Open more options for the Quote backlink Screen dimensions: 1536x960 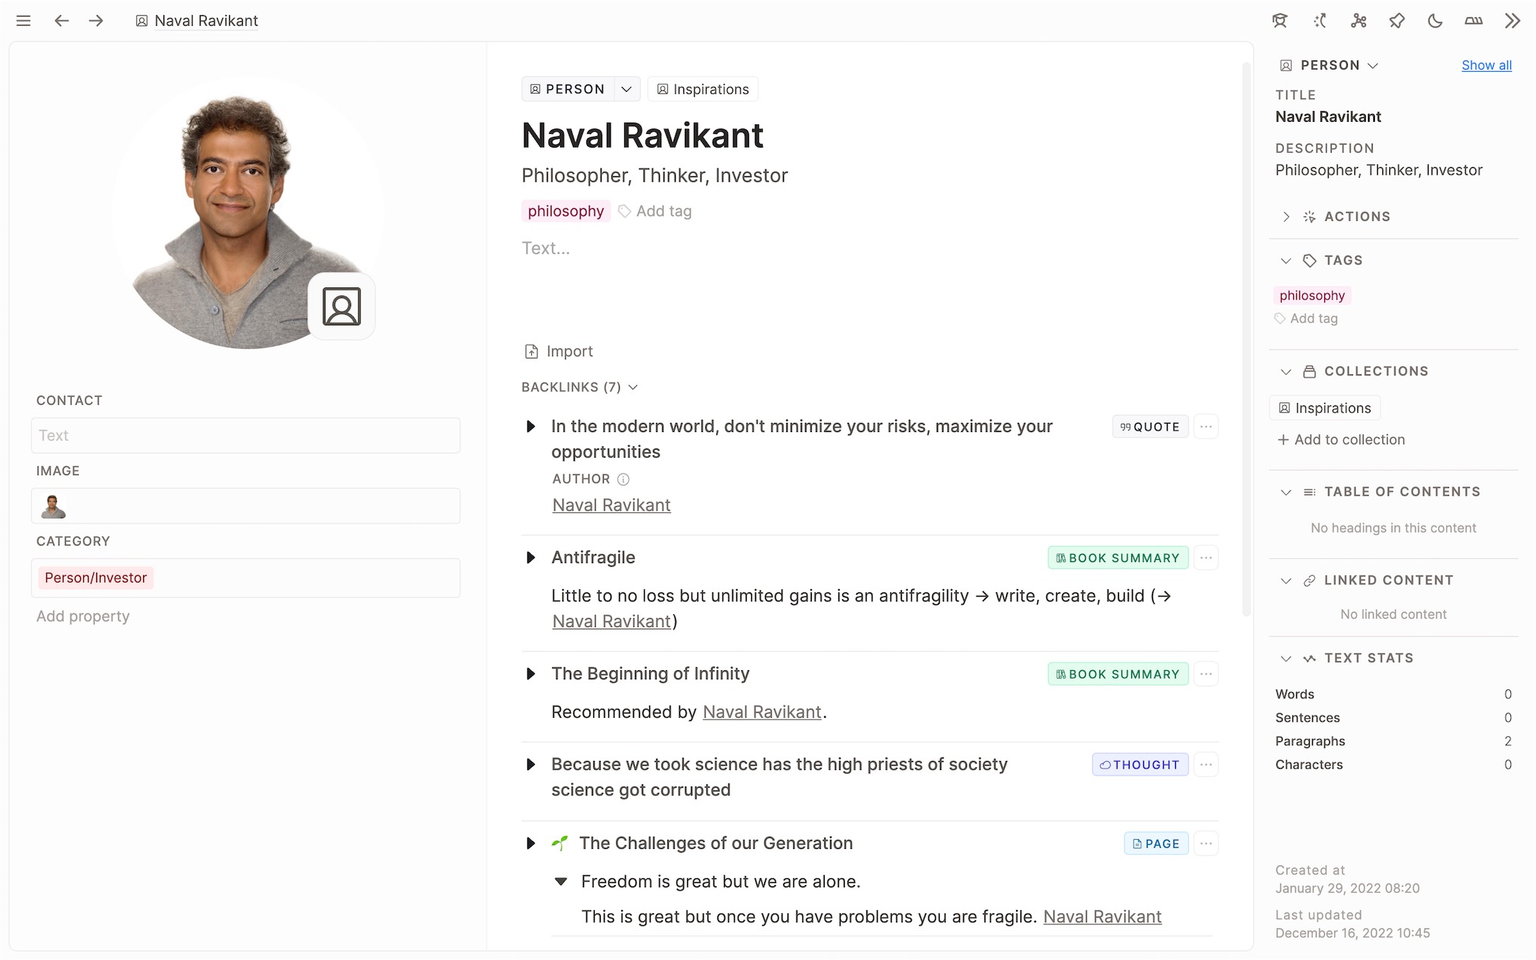click(1206, 427)
